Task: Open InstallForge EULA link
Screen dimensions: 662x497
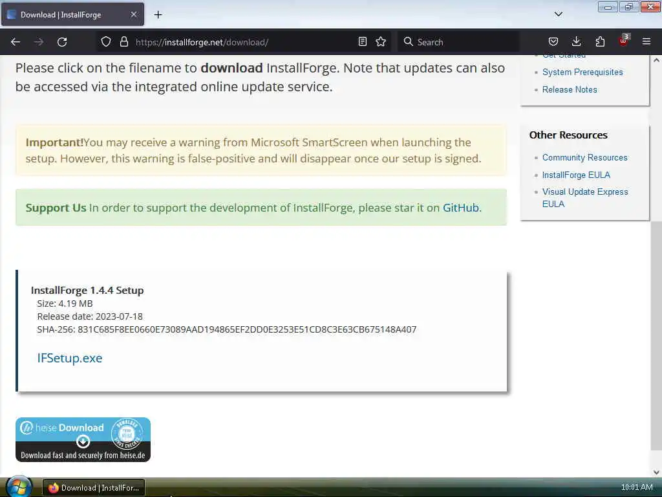Action: tap(576, 175)
